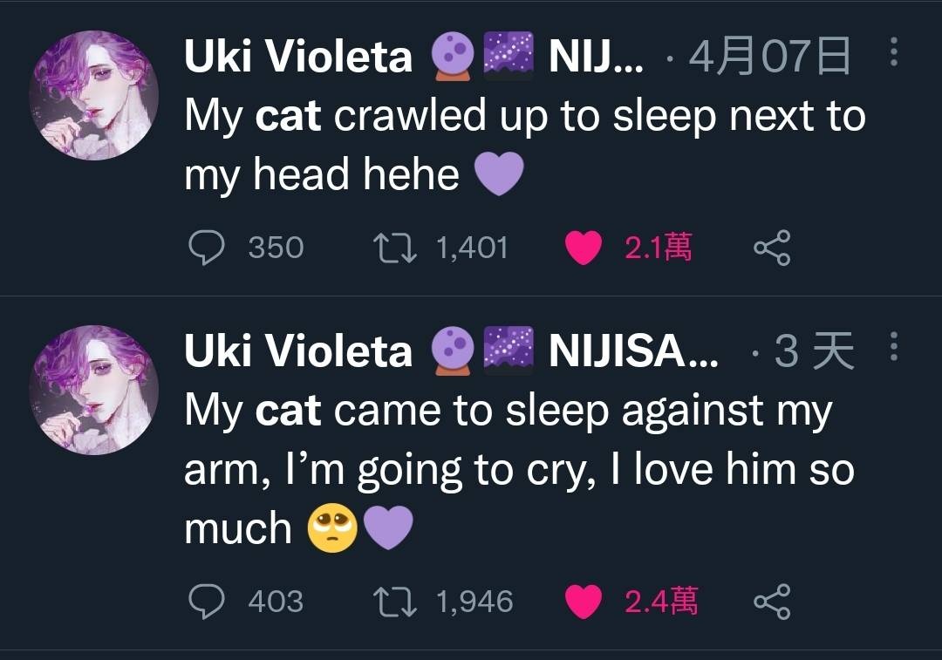Share the second cat tweet
Screen dimensions: 942x660
(x=772, y=601)
